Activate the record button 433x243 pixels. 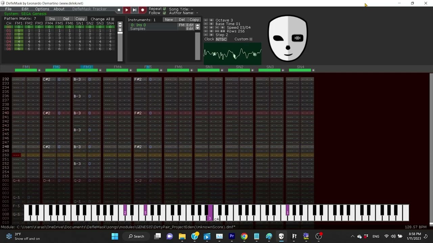[x=142, y=10]
